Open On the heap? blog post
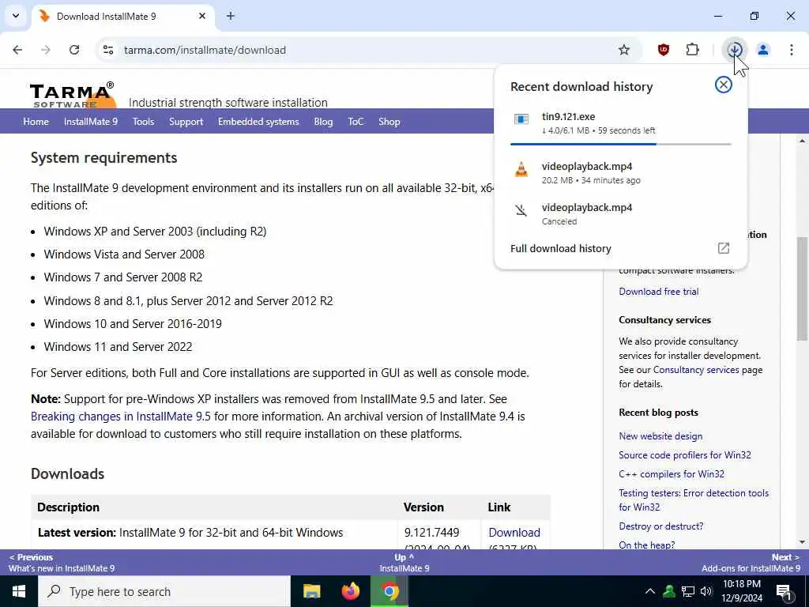809x607 pixels. tap(646, 545)
